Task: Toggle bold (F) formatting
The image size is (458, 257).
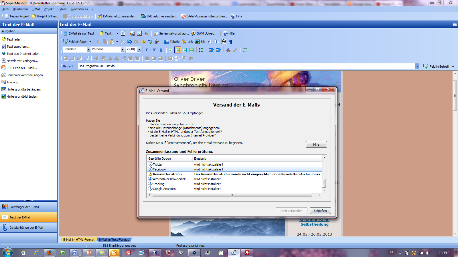Action: [147, 50]
